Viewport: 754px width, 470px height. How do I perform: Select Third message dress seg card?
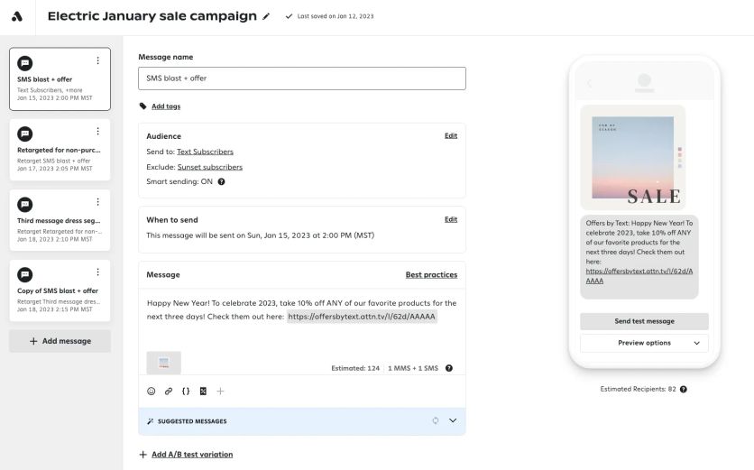pos(60,220)
